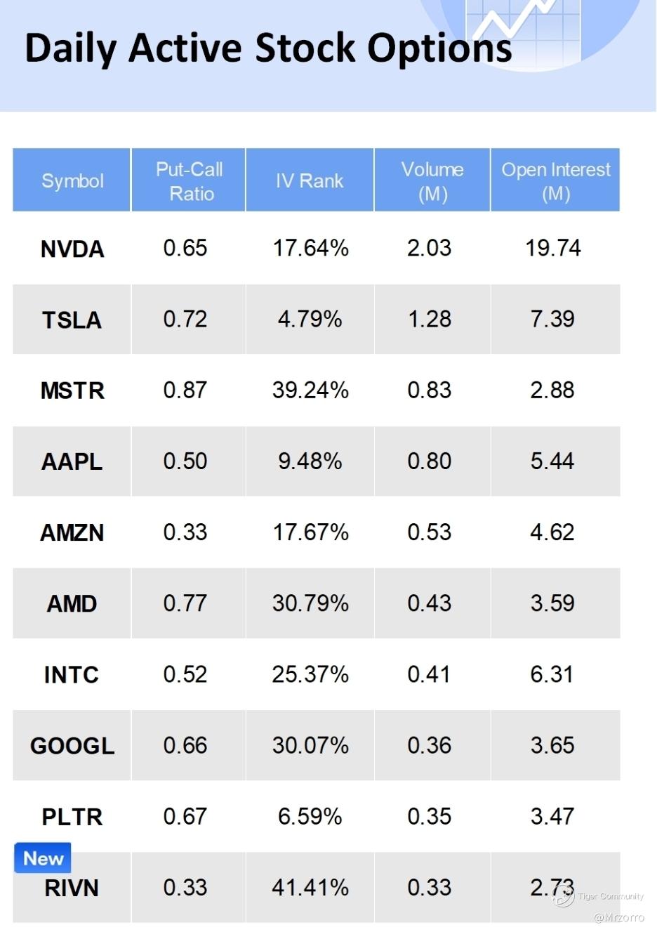This screenshot has width=657, height=932.
Task: Click the Symbol column header
Action: pyautogui.click(x=72, y=181)
